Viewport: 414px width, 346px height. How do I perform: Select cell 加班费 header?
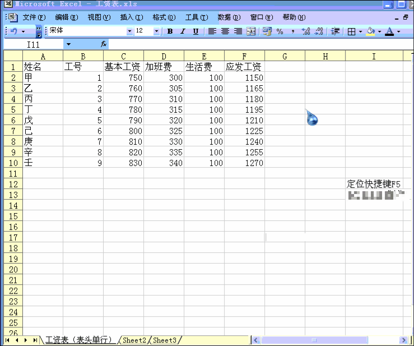pos(164,67)
